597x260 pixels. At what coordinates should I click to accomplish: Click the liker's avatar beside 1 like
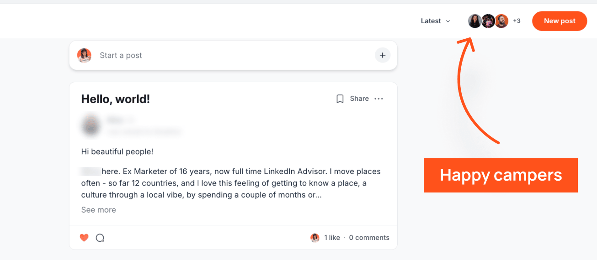[x=315, y=238]
